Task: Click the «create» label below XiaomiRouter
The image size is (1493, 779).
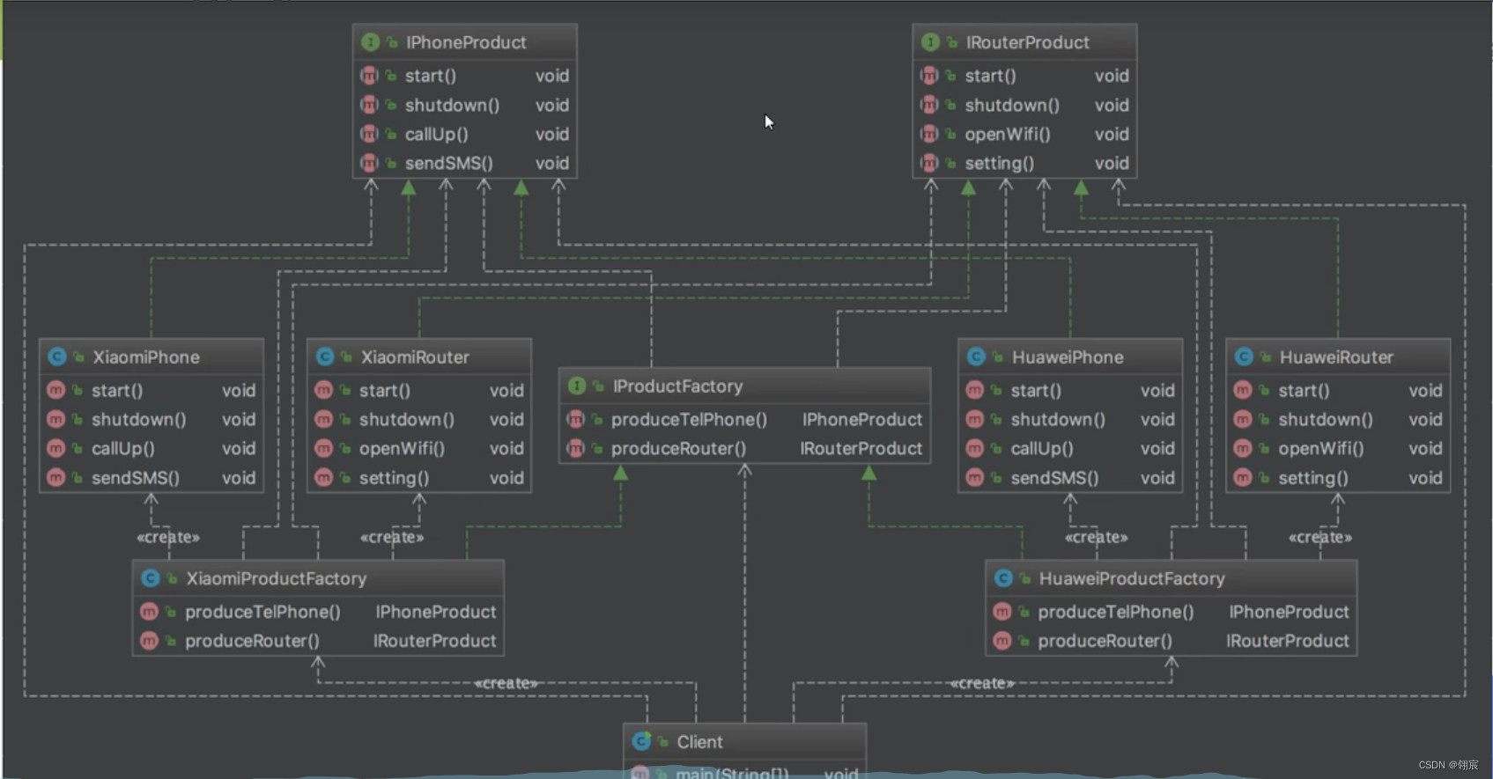Action: pyautogui.click(x=392, y=537)
